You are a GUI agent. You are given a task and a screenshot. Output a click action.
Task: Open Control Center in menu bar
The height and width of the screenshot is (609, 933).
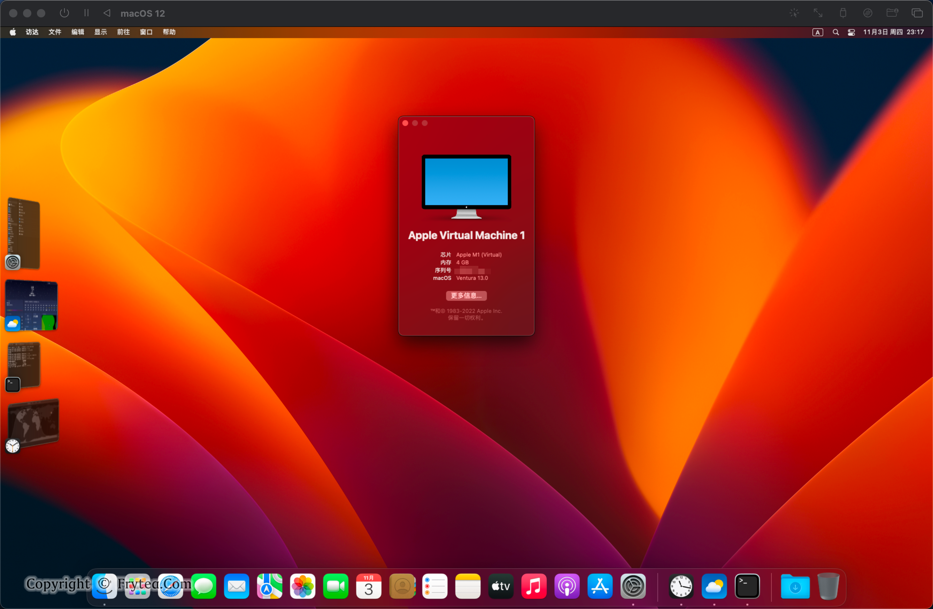[851, 32]
